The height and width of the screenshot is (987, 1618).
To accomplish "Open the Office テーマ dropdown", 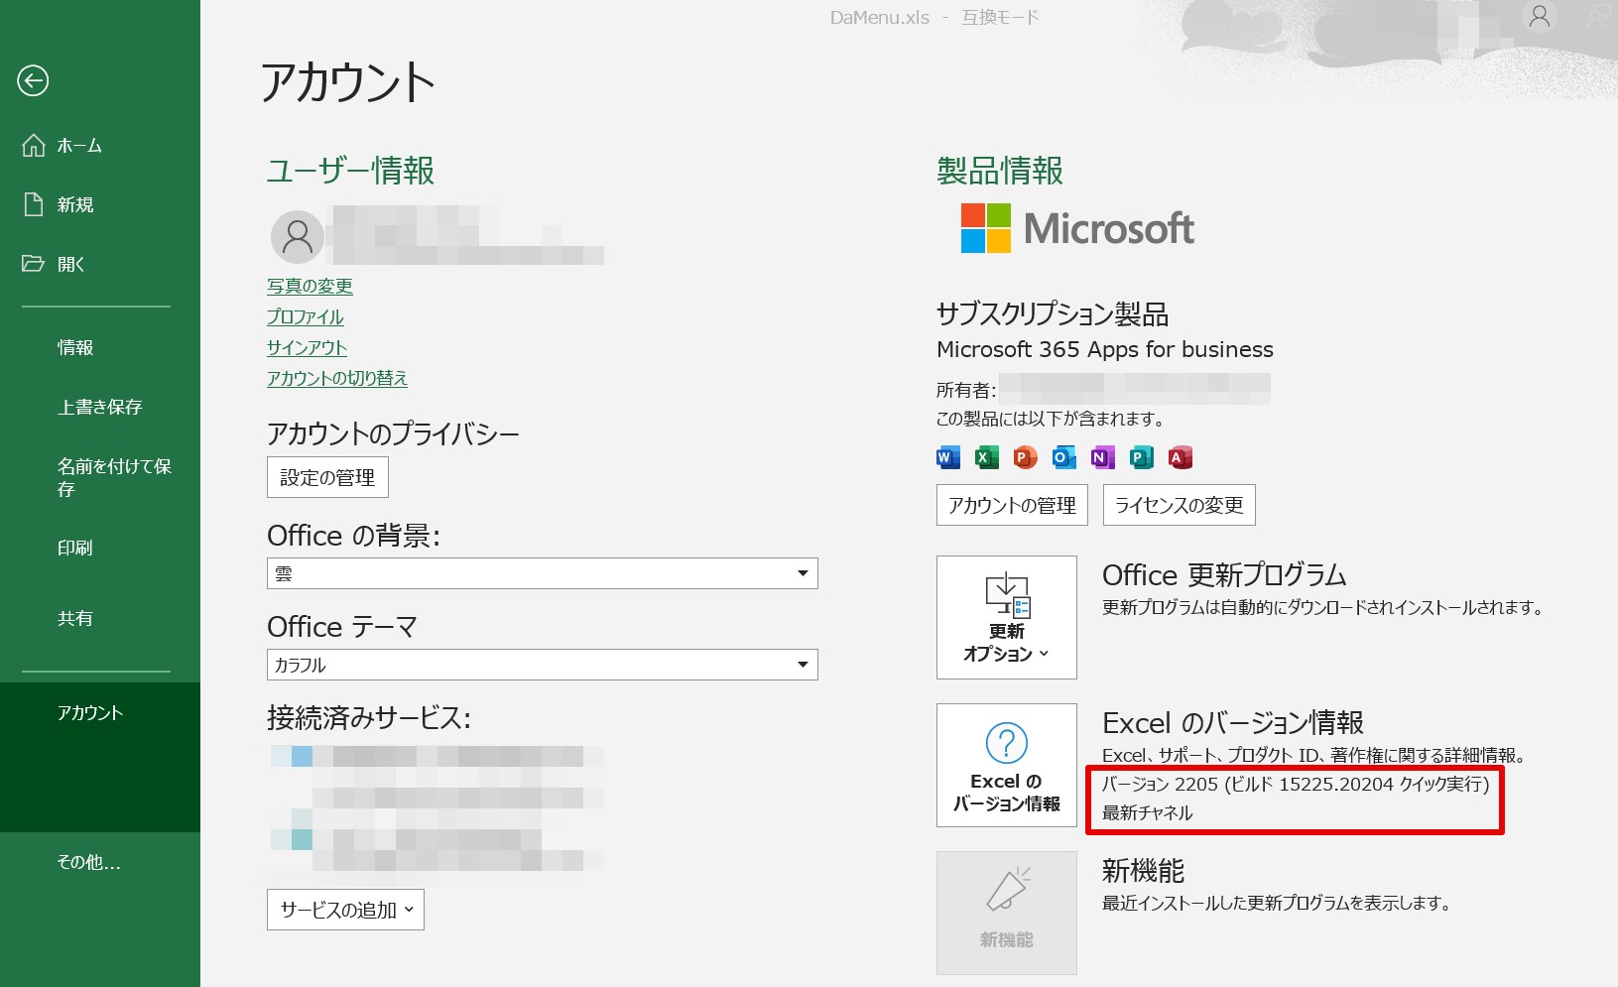I will [x=542, y=665].
